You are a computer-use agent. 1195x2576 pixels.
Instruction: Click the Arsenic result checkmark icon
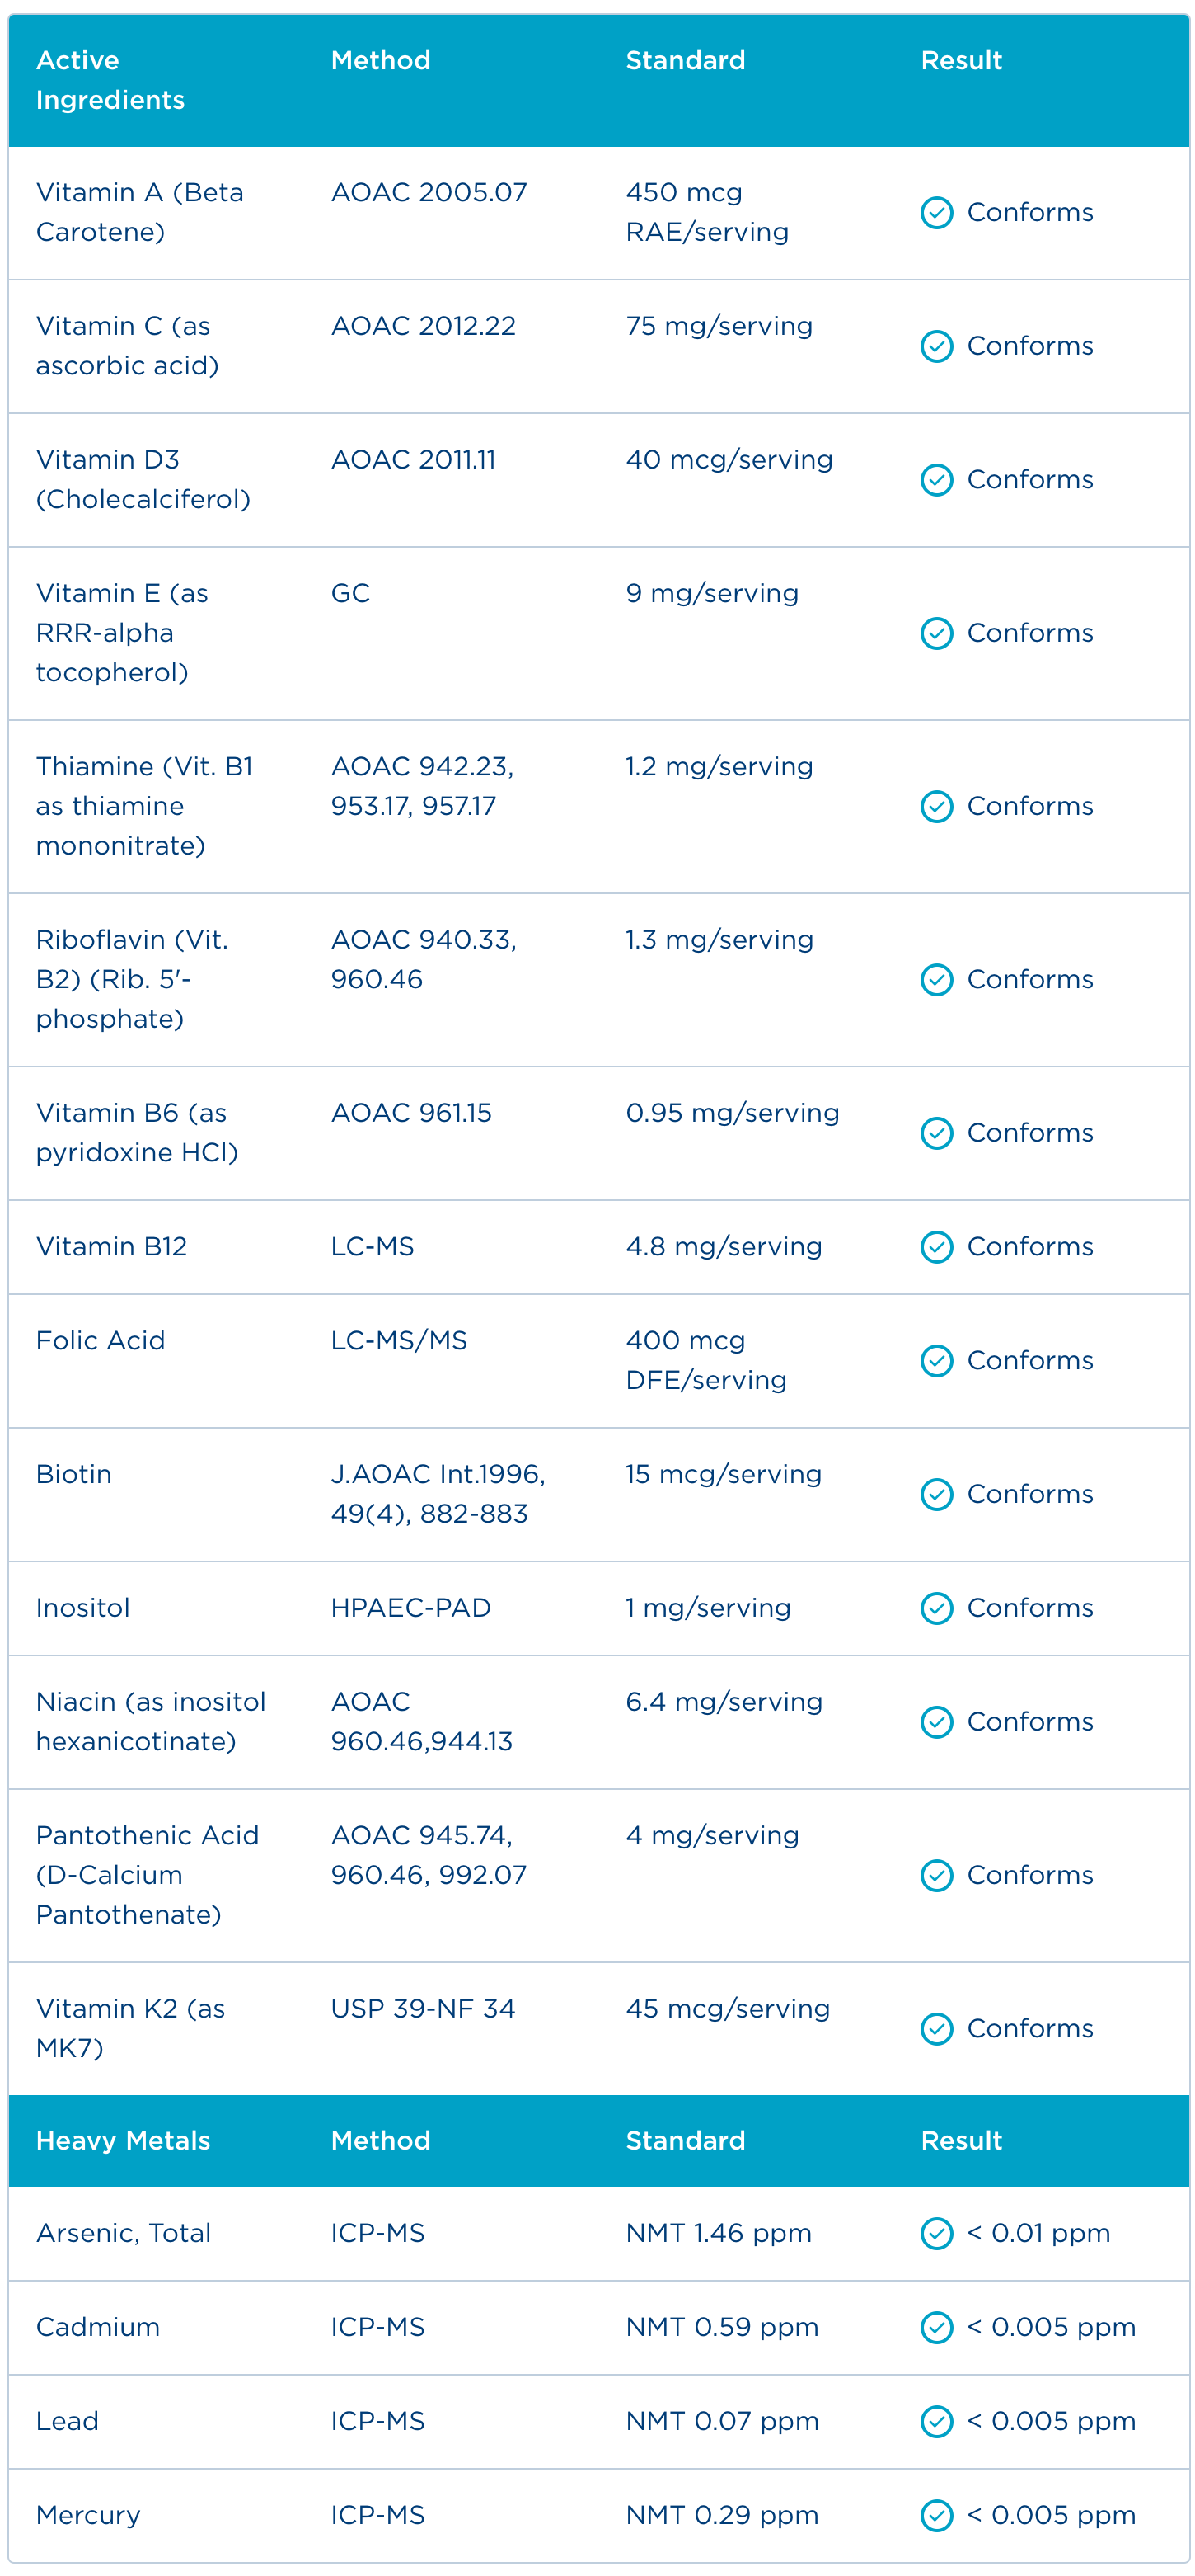click(936, 2233)
